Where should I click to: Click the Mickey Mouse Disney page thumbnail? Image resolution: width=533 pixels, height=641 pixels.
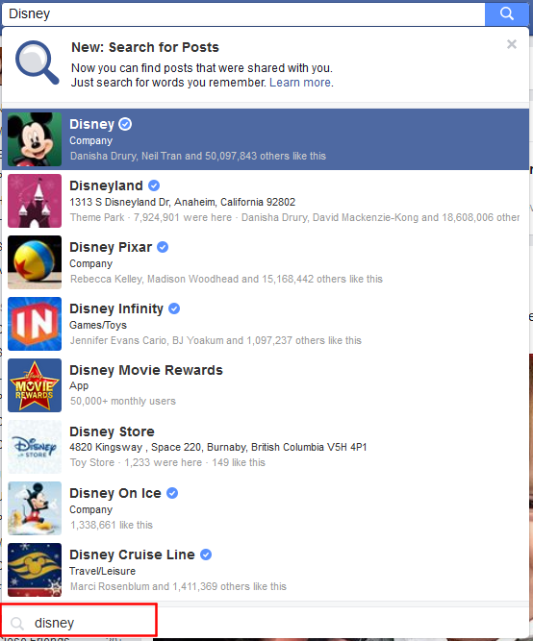(x=35, y=139)
